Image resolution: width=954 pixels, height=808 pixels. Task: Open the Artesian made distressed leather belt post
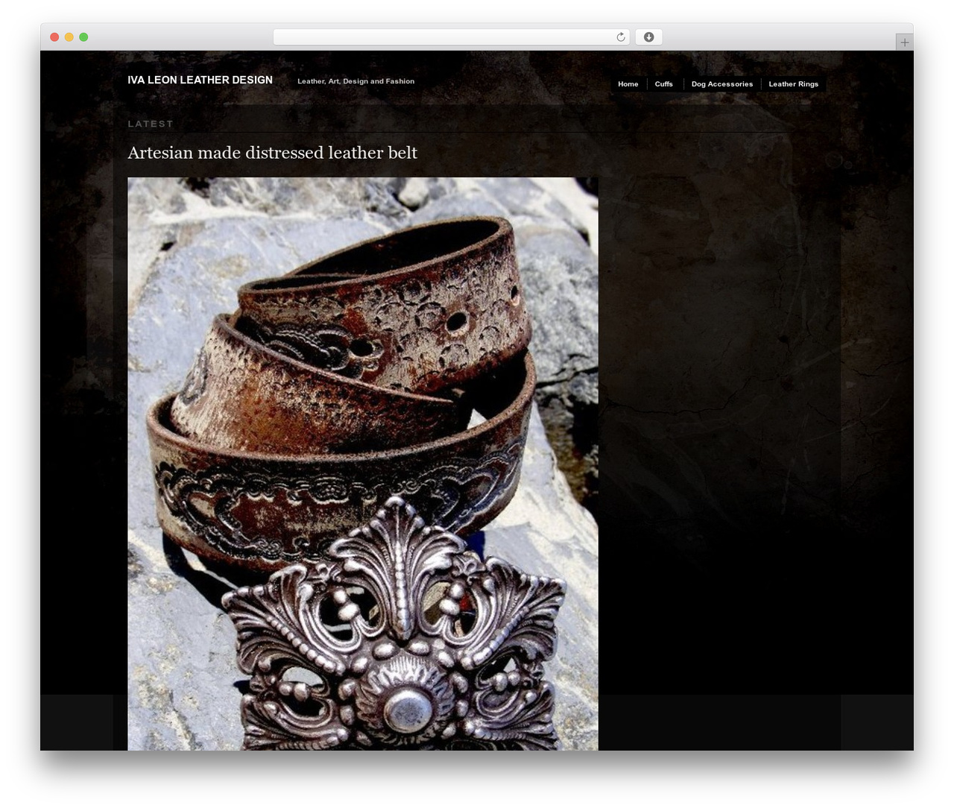pyautogui.click(x=272, y=153)
